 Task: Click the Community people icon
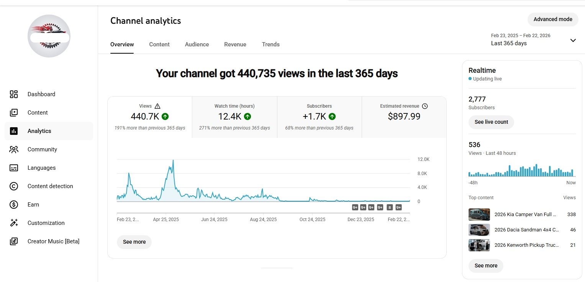tap(14, 149)
